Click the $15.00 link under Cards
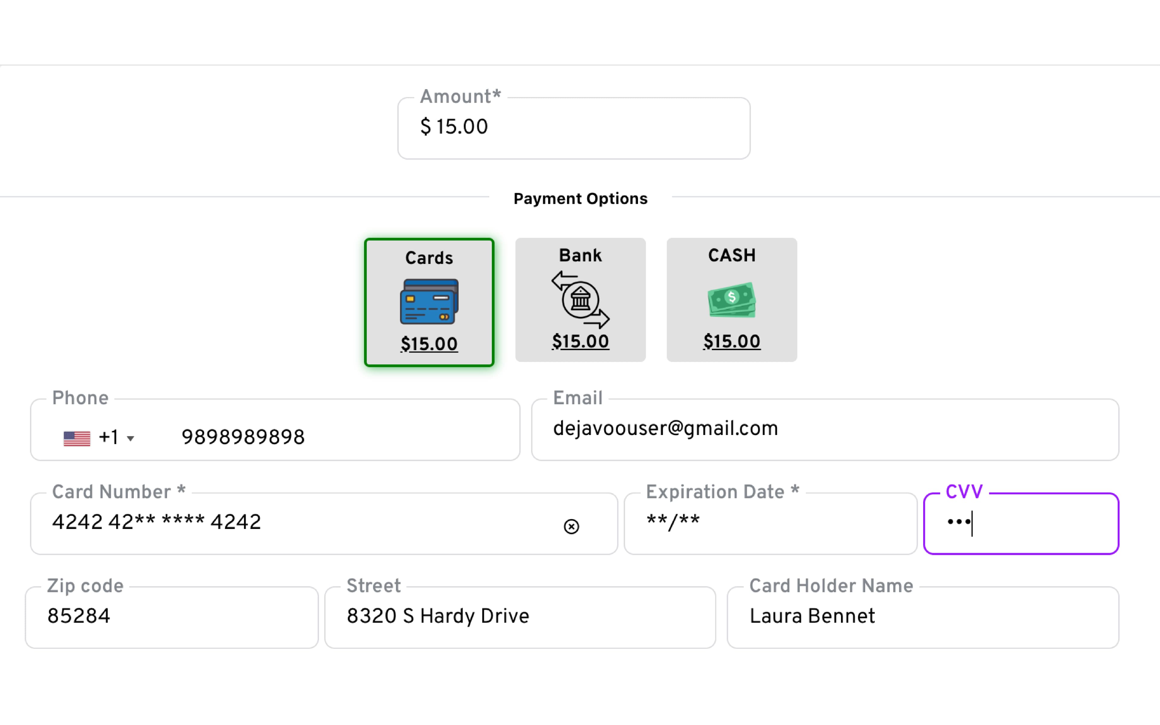 click(x=429, y=344)
